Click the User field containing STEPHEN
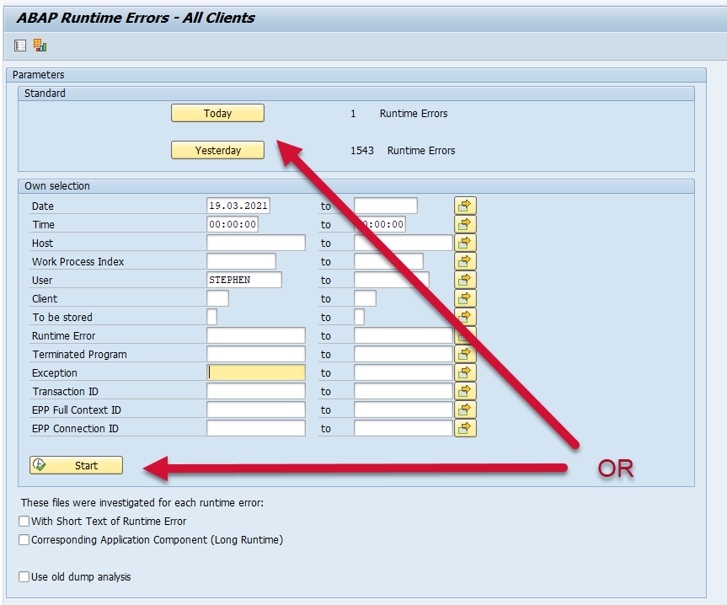727x605 pixels. click(x=243, y=280)
